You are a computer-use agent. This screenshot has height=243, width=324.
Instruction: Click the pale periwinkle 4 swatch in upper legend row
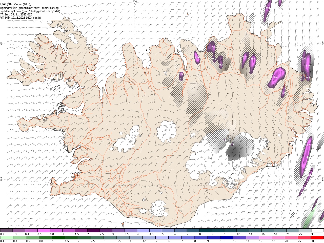pos(143,231)
